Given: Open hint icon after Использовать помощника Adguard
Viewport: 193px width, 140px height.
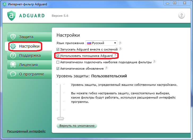Looking at the screenshot, I should tap(115, 55).
